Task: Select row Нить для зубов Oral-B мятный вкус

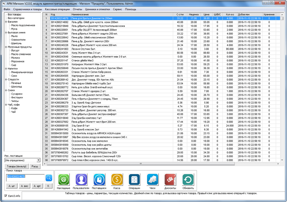Action: tap(161, 87)
